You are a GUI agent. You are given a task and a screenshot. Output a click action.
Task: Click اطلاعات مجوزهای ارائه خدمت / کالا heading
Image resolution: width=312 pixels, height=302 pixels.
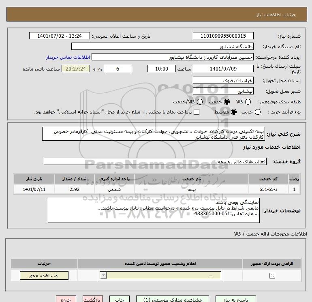270,234
